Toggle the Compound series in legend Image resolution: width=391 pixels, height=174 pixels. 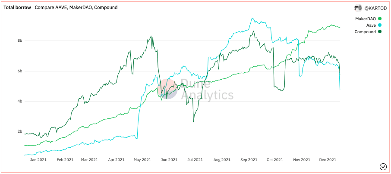pos(365,32)
